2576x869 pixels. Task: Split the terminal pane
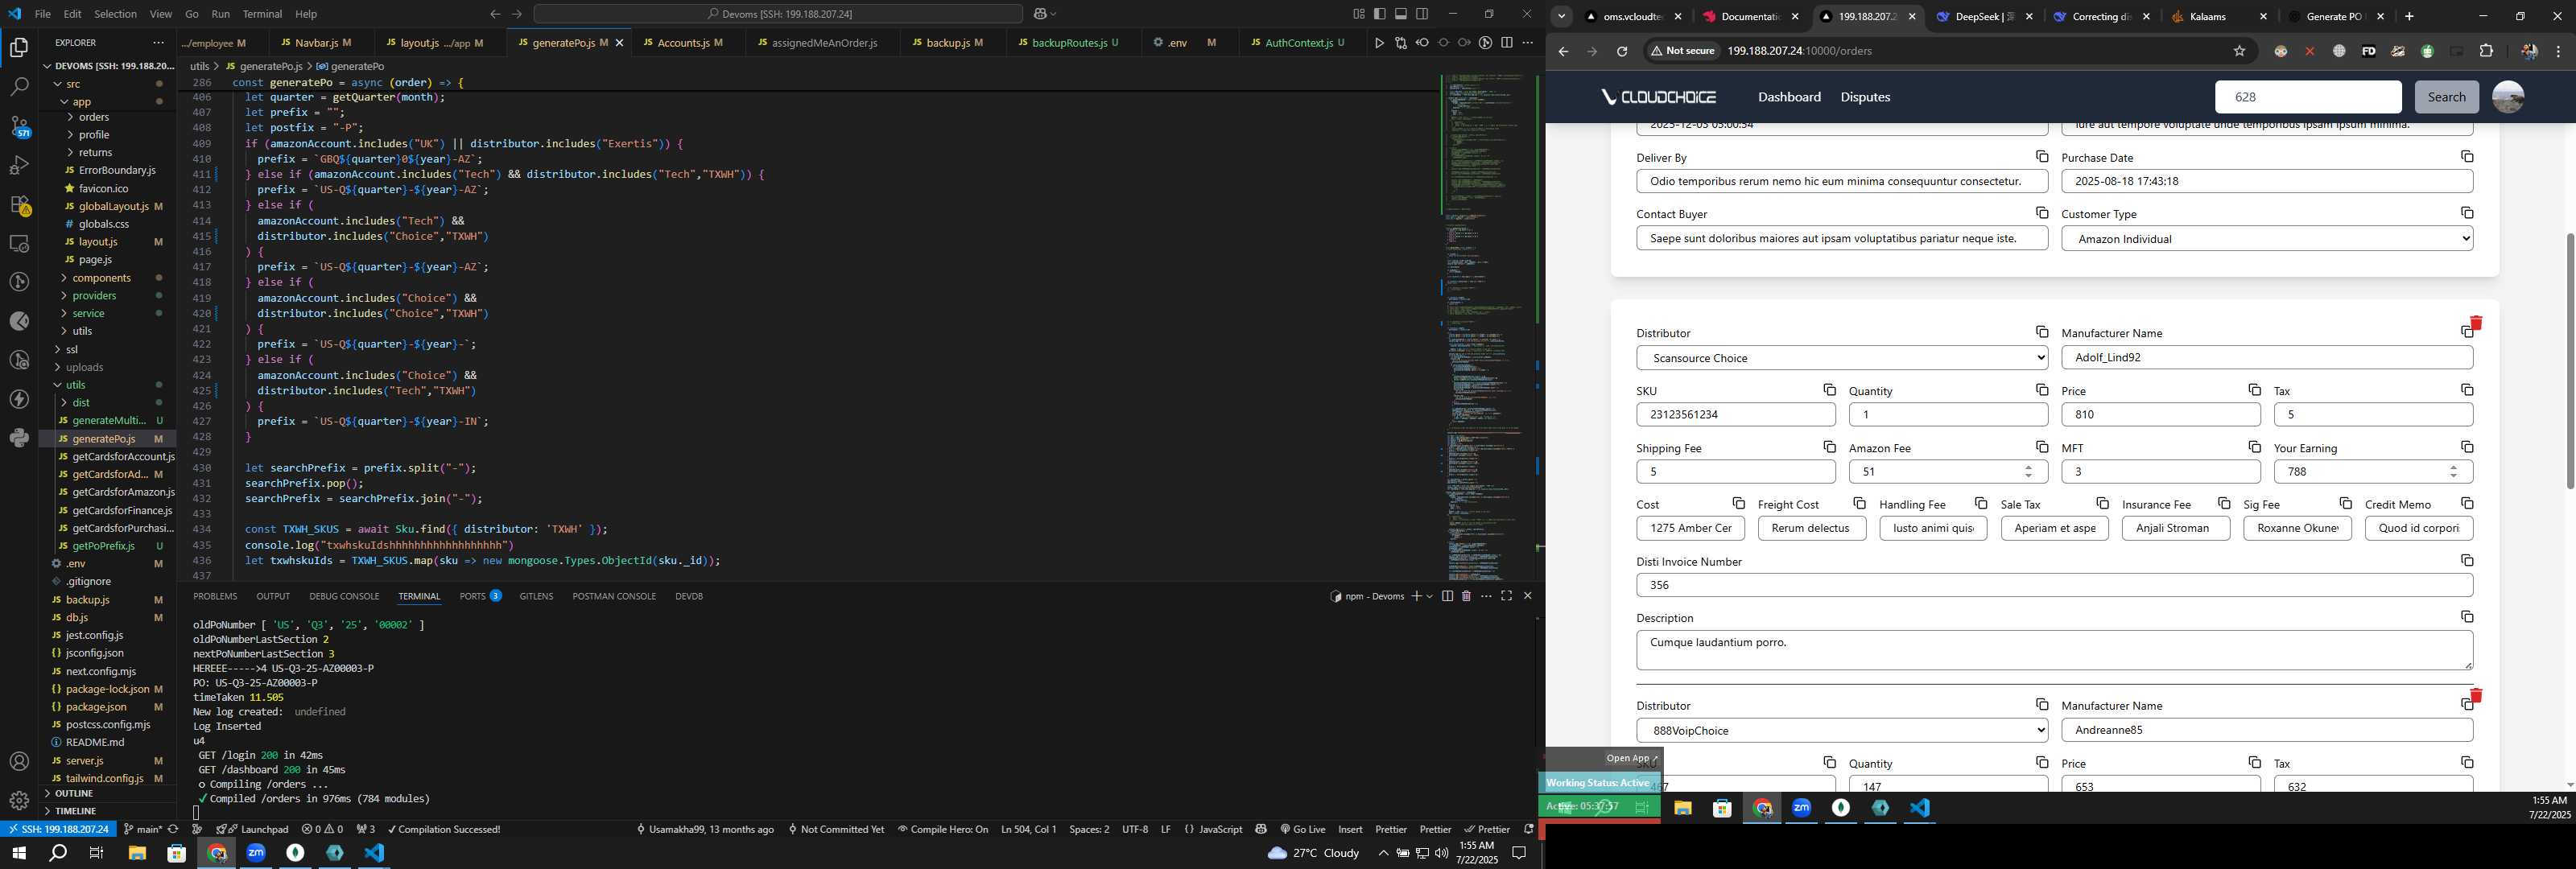[x=1447, y=596]
